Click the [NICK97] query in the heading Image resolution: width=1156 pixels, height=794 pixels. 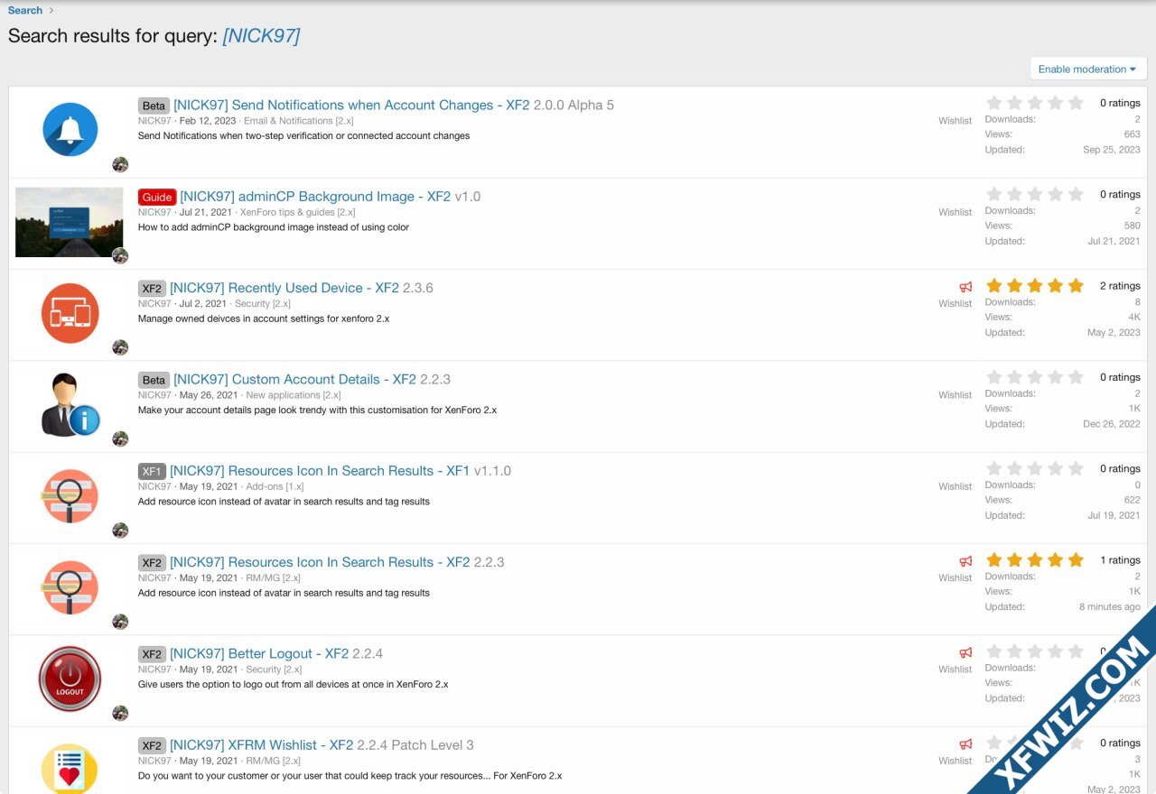[x=261, y=36]
